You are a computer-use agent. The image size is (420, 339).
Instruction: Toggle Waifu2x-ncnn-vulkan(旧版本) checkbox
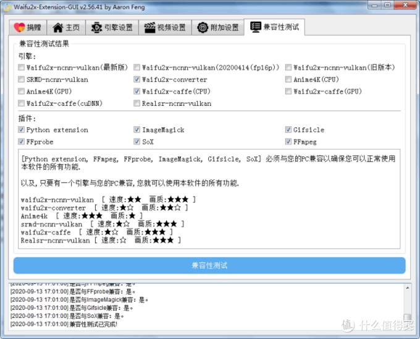tap(288, 67)
